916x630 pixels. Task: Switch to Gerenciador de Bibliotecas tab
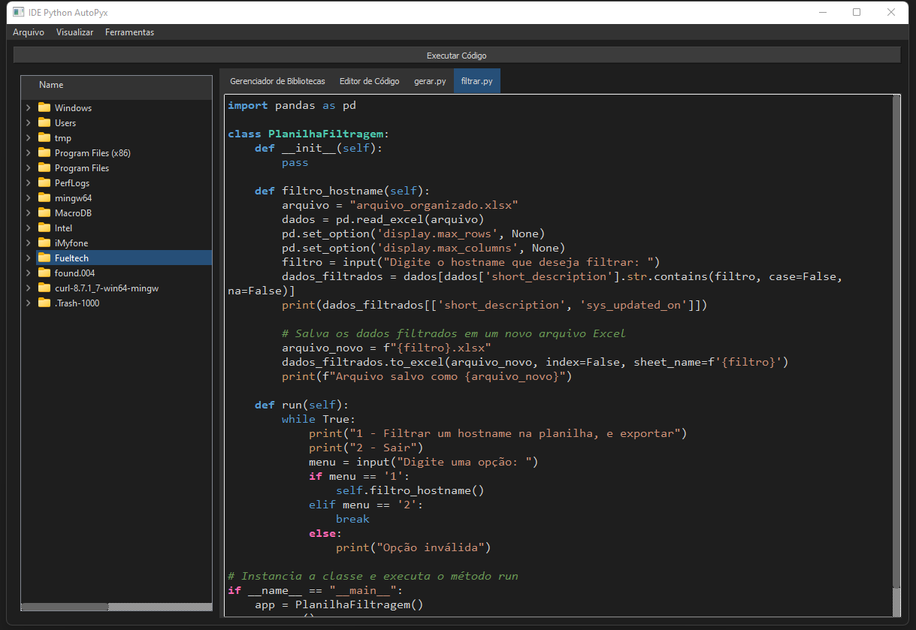coord(277,81)
